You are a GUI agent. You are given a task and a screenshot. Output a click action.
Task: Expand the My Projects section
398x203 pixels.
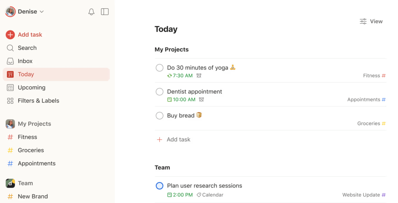(x=34, y=124)
